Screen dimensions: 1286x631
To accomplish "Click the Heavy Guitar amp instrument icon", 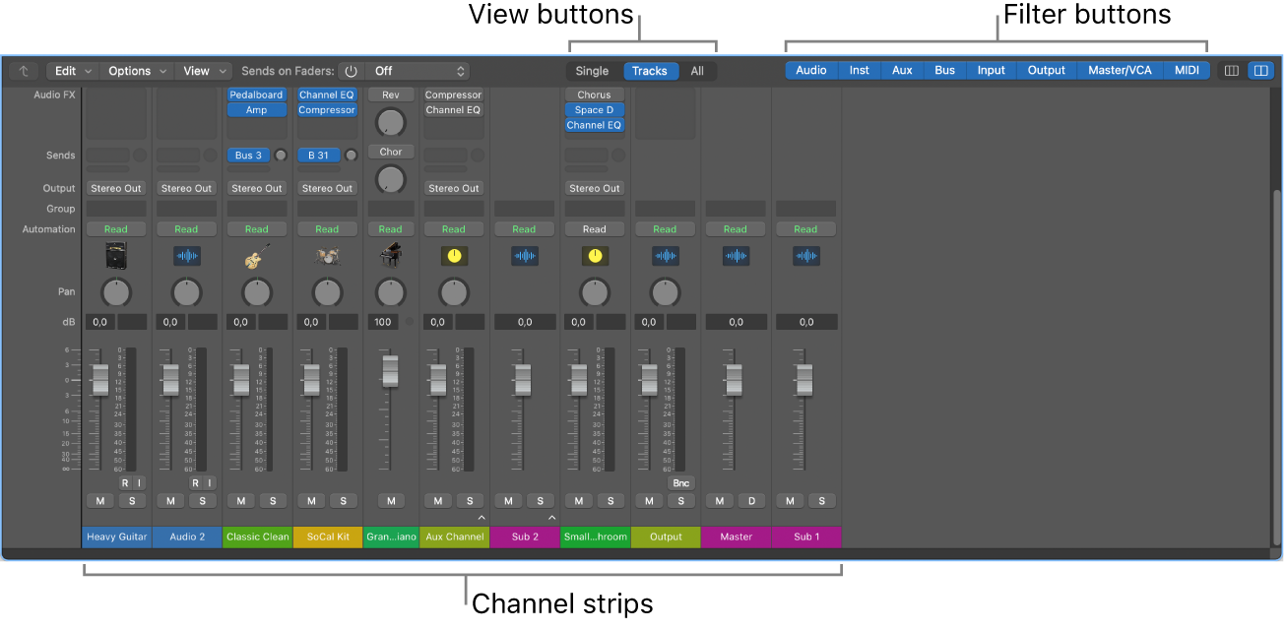I will [x=116, y=256].
